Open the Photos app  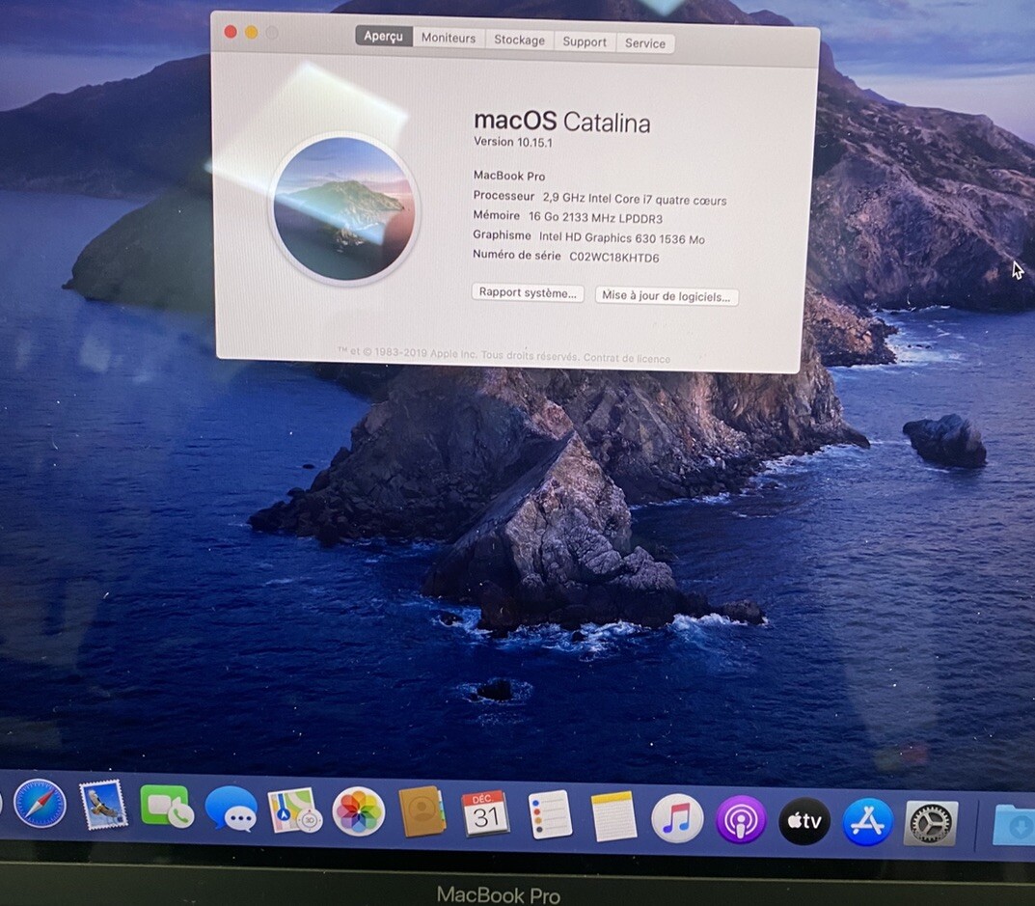[x=359, y=811]
